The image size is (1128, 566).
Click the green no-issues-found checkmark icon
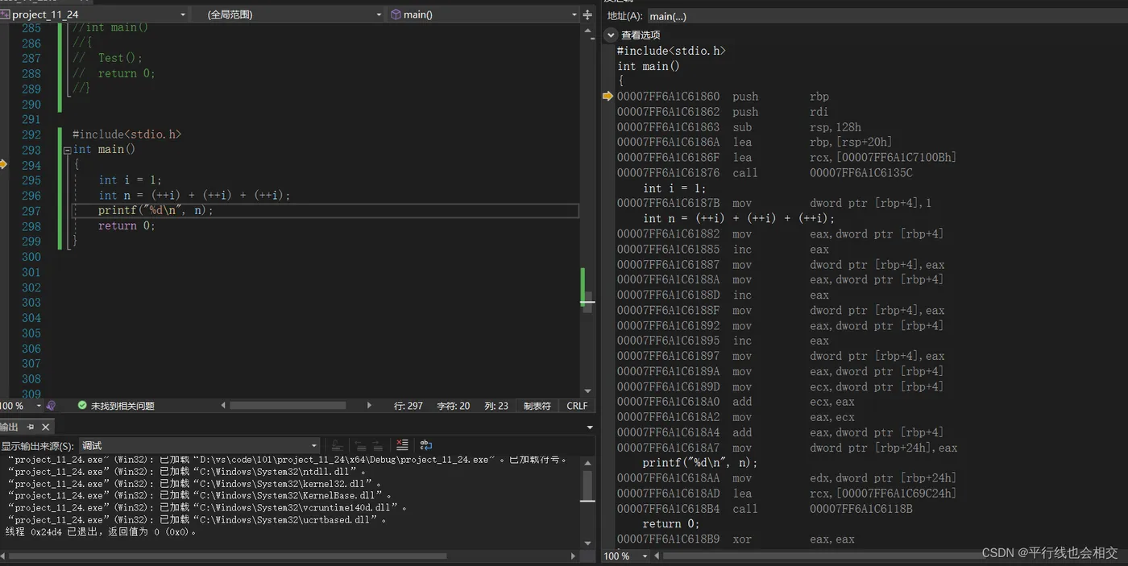pos(82,406)
